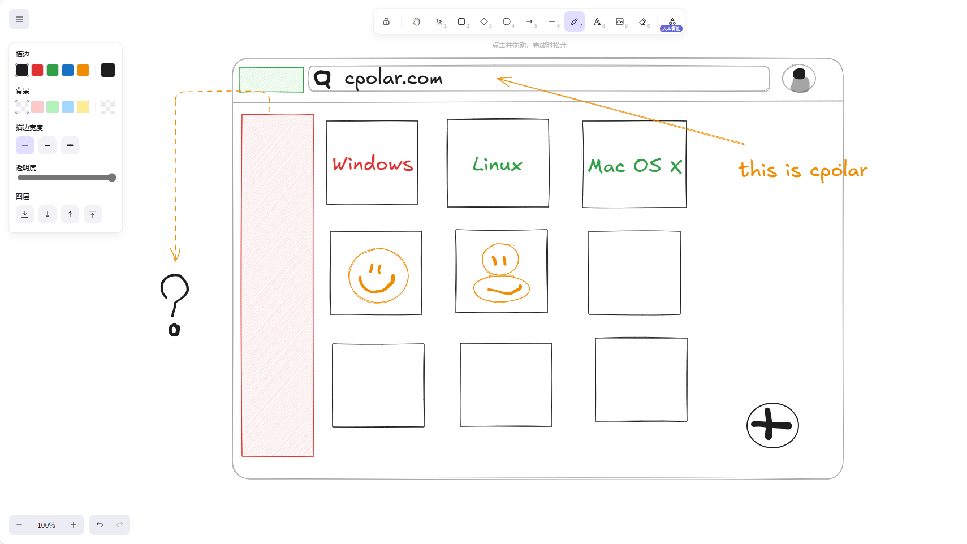The height and width of the screenshot is (544, 967).
Task: Choose the extra bold stroke width
Action: pyautogui.click(x=70, y=145)
